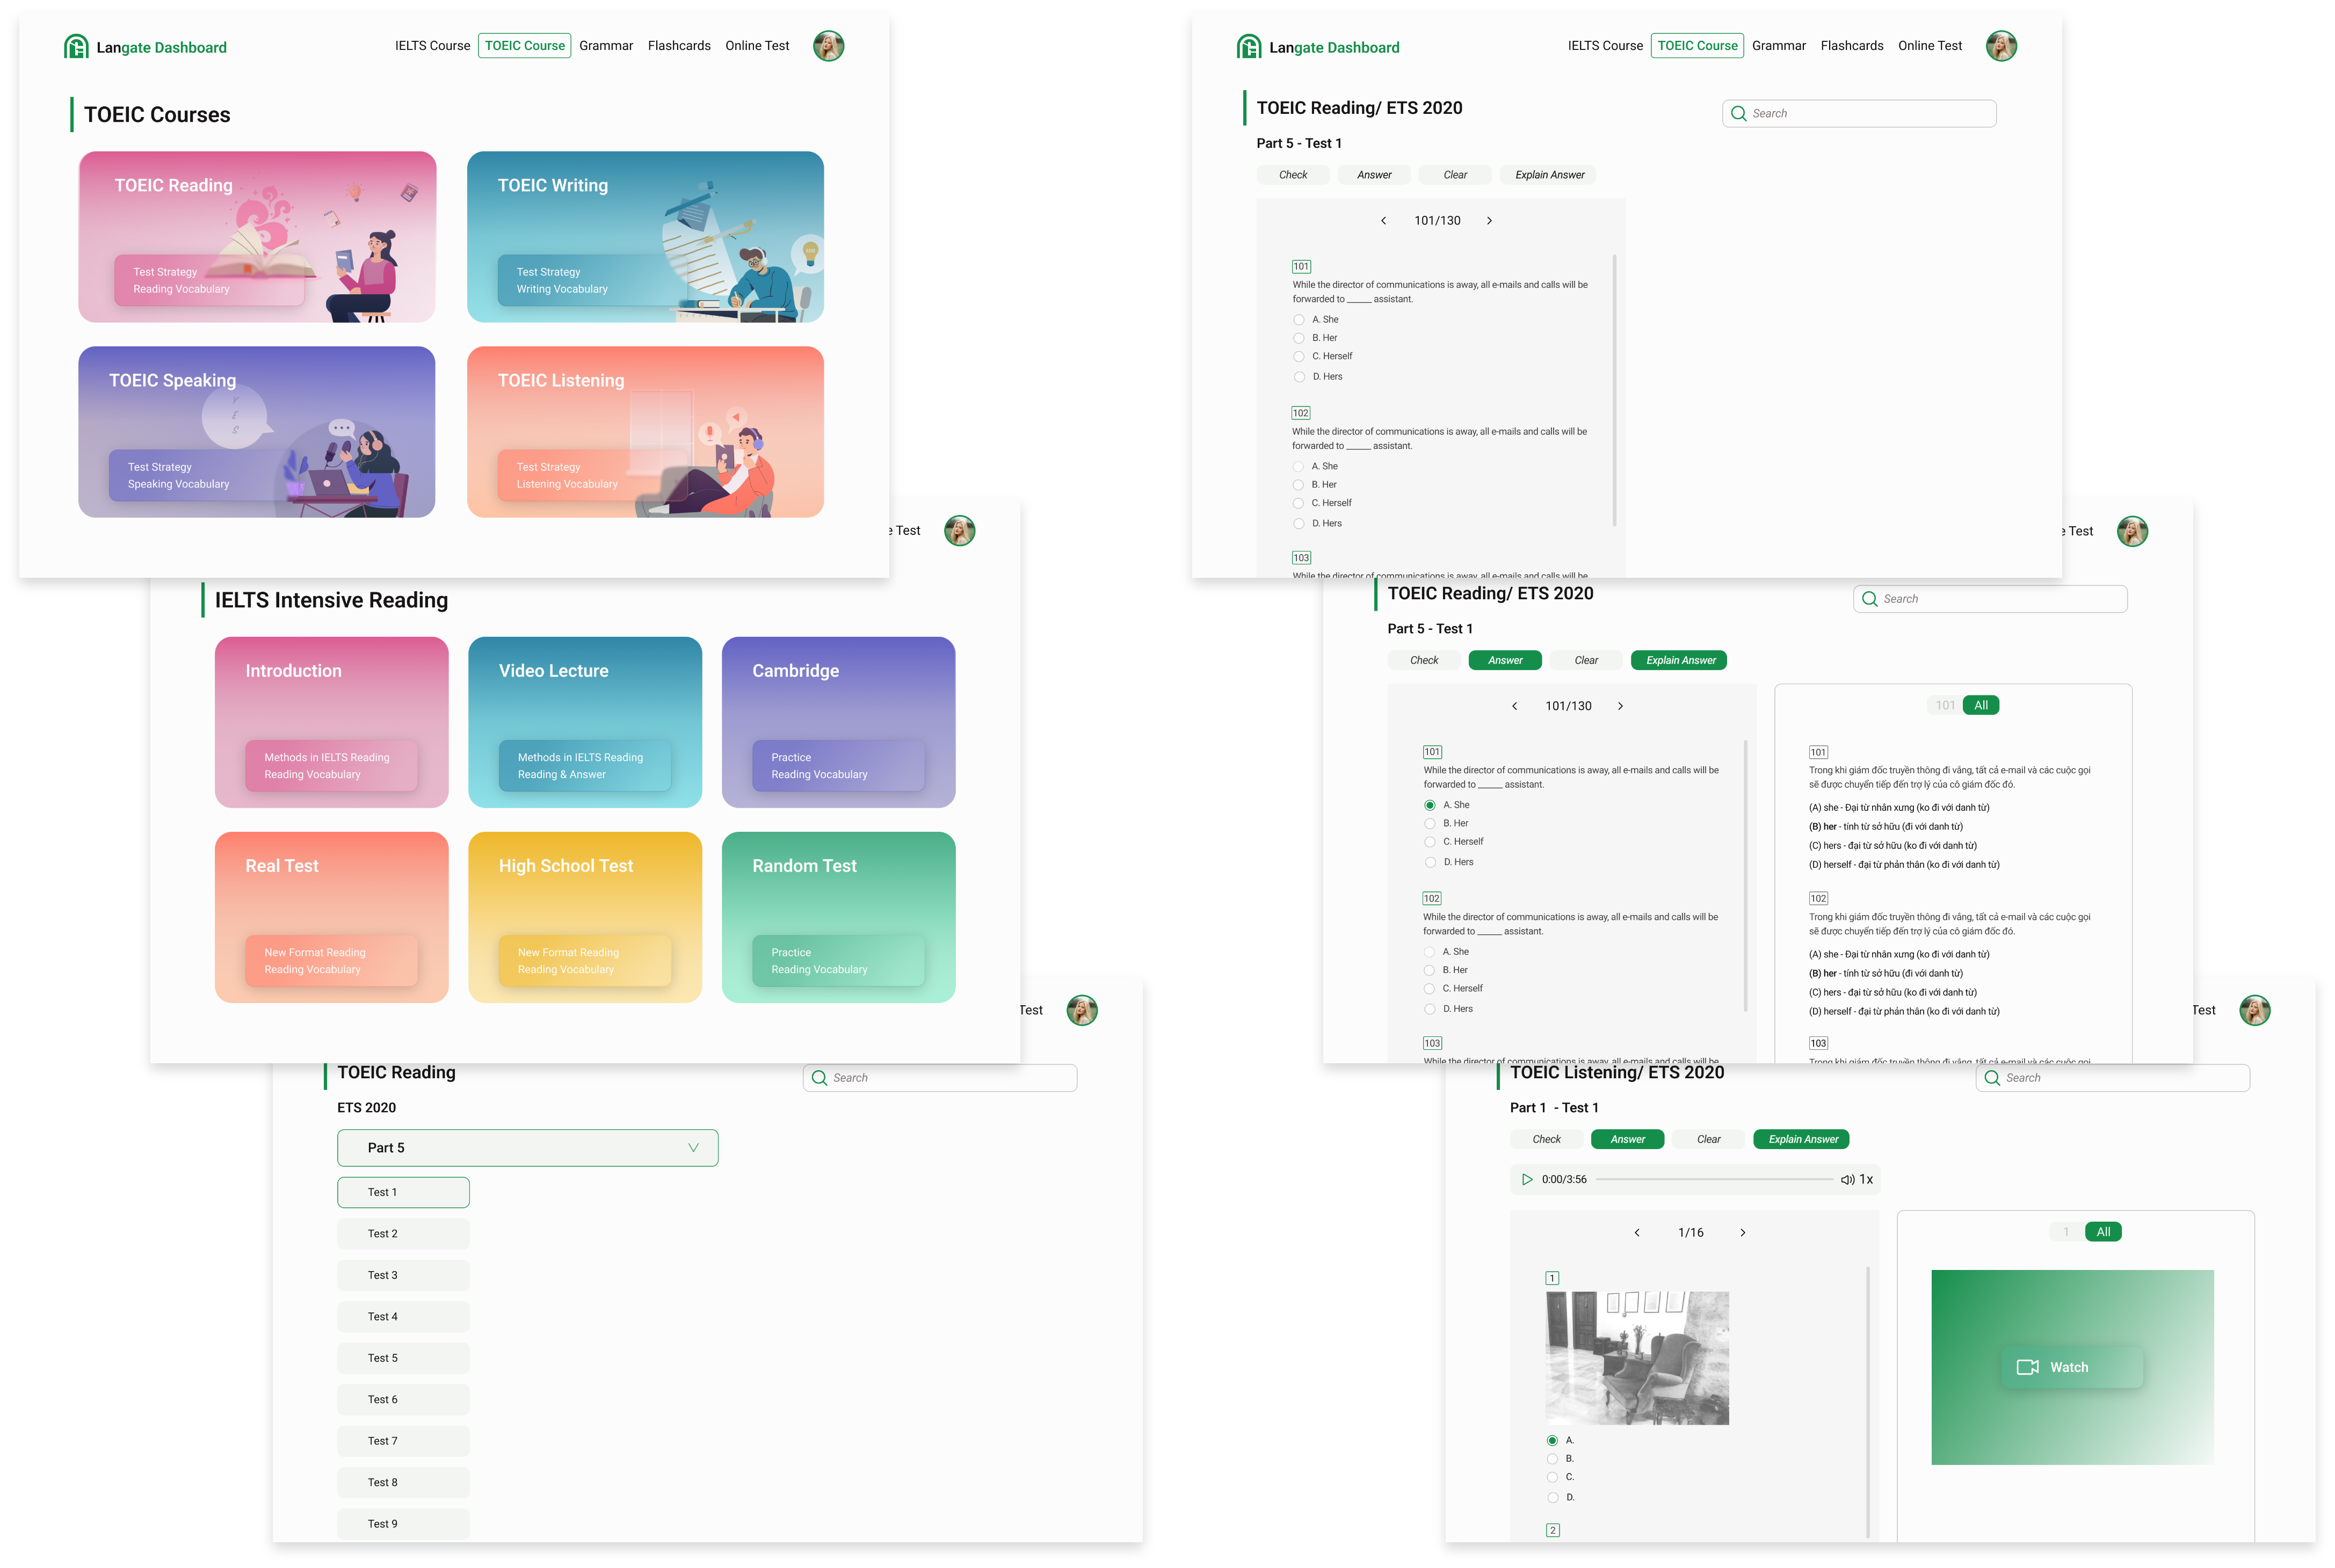Click Clear button in TOEIC Listening window
This screenshot has width=2335, height=1568.
tap(1709, 1140)
